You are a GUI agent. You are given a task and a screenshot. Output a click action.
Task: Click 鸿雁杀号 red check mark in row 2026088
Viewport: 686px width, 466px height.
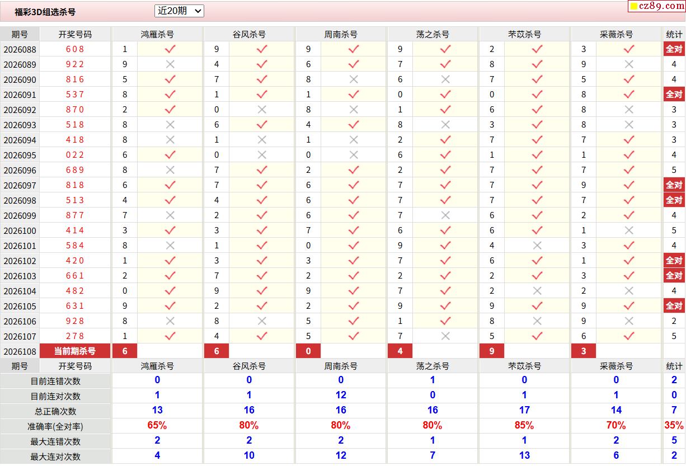coord(170,49)
